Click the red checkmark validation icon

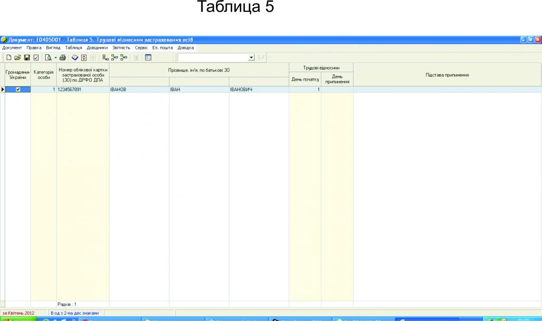[x=36, y=58]
